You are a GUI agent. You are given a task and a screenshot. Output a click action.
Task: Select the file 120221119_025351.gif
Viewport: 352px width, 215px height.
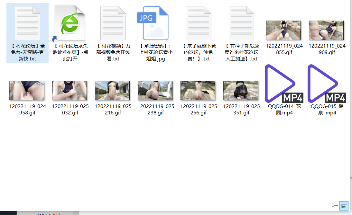pos(241,91)
